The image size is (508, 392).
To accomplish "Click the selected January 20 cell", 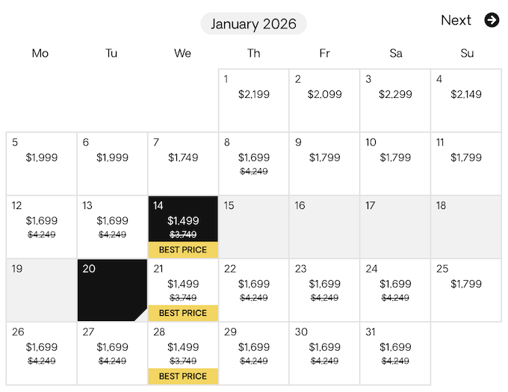I will [112, 290].
